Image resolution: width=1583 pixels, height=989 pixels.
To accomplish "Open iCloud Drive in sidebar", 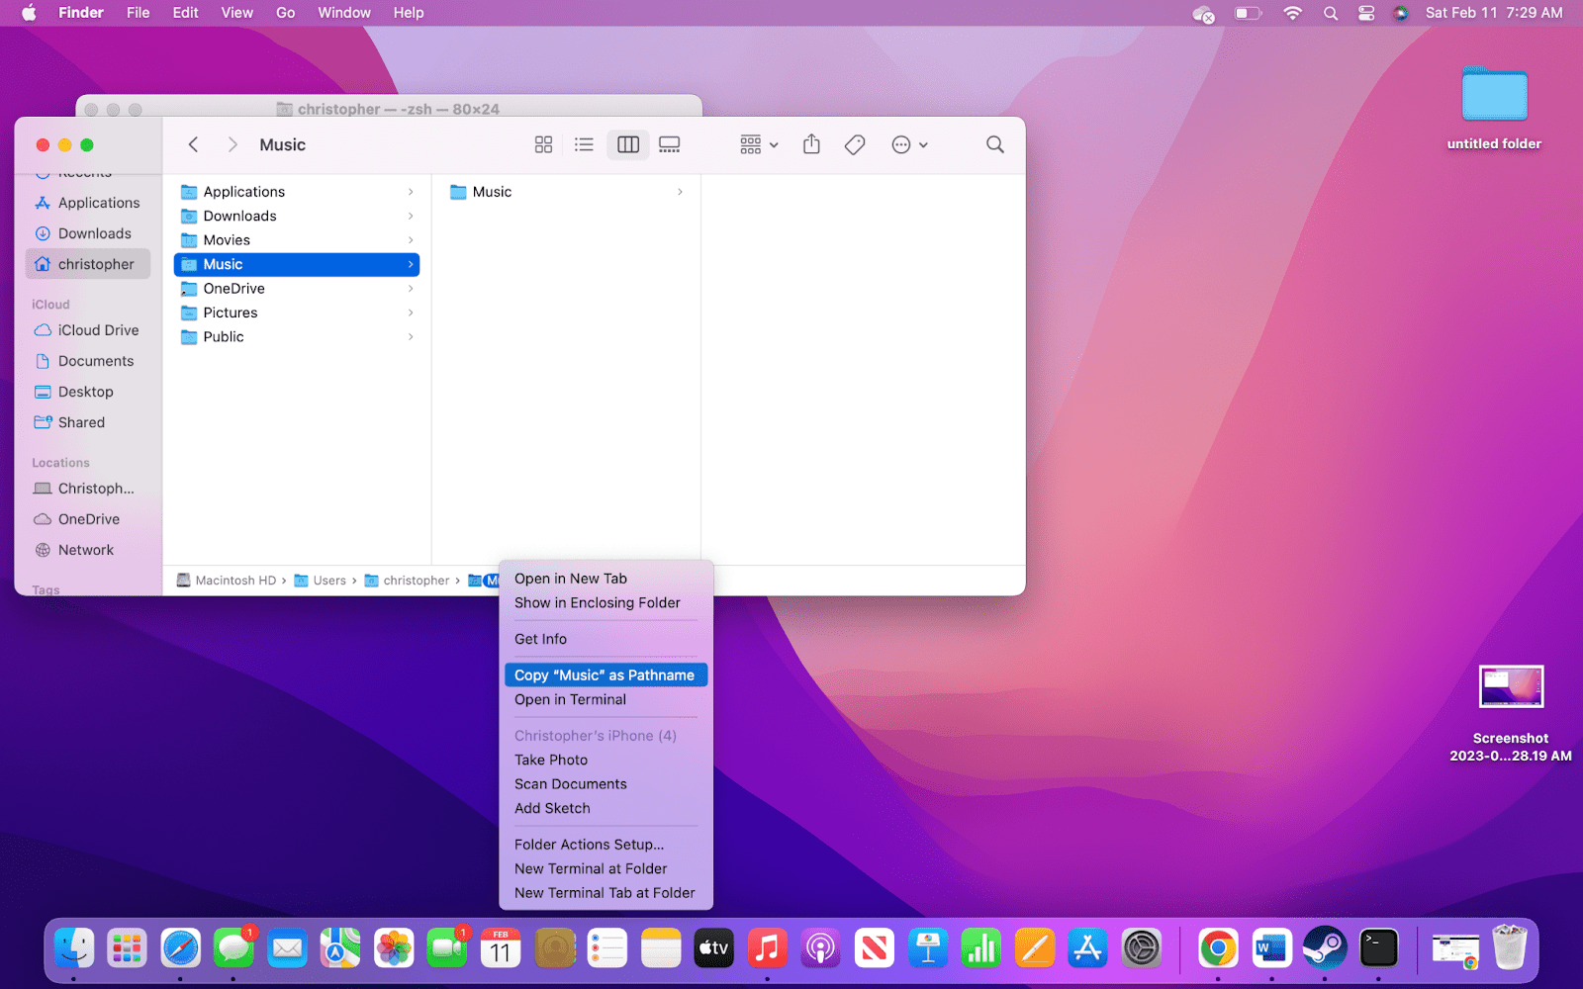I will click(x=88, y=330).
